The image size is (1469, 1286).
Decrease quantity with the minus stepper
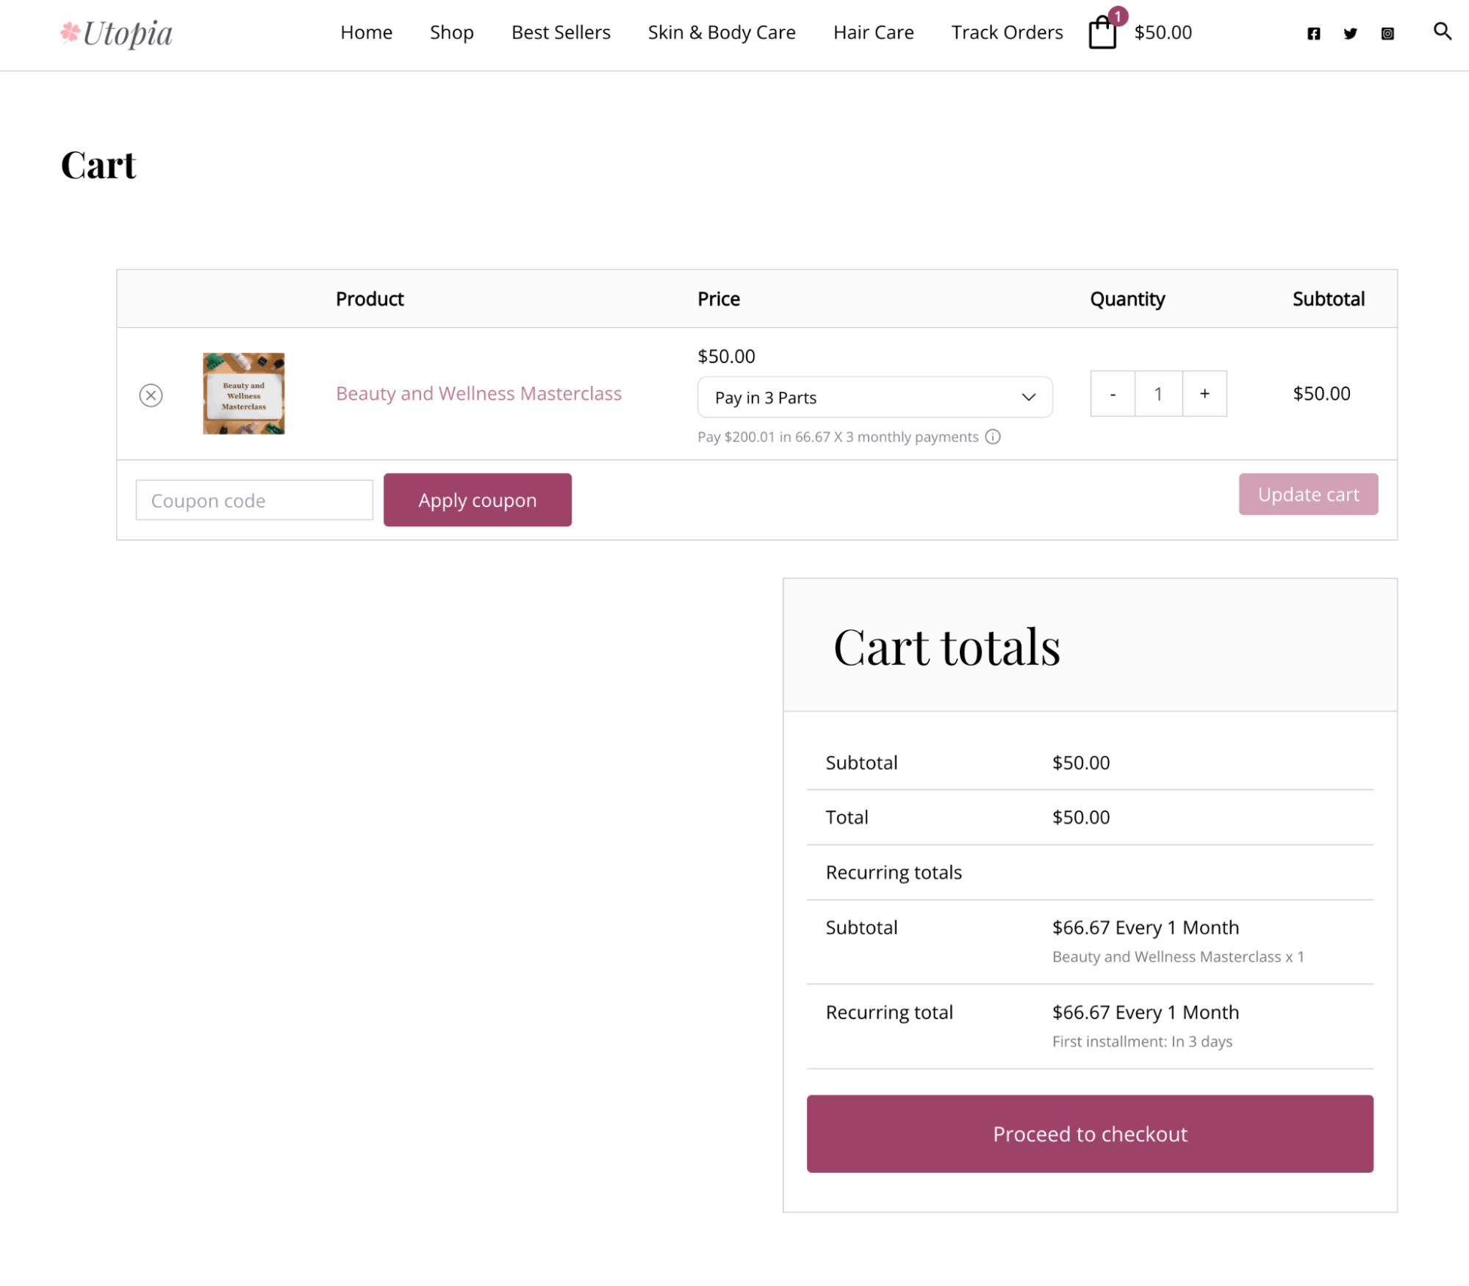point(1112,394)
